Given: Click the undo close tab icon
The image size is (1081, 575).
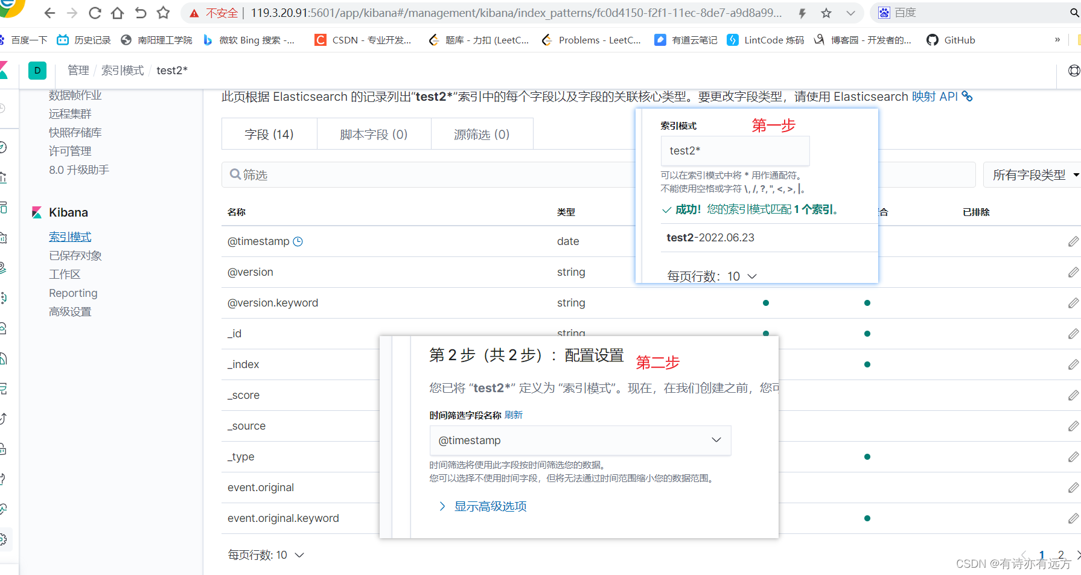Looking at the screenshot, I should click(x=140, y=13).
